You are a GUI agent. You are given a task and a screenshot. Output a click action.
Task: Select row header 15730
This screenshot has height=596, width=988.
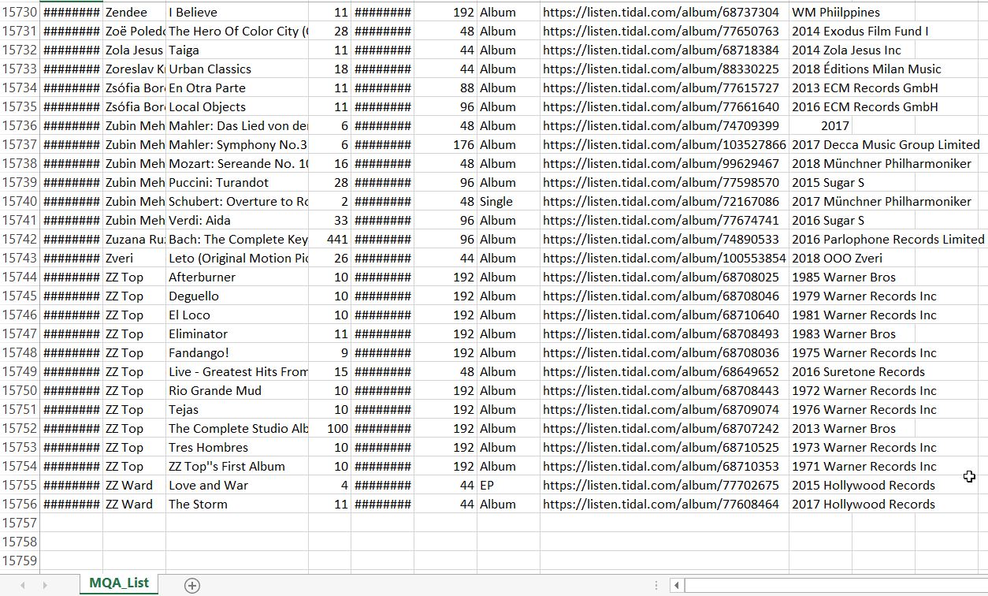tap(20, 13)
